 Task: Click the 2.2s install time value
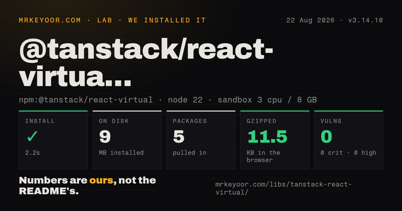tap(32, 153)
